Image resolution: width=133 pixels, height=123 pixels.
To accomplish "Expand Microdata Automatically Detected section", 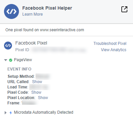I will click(5, 113).
